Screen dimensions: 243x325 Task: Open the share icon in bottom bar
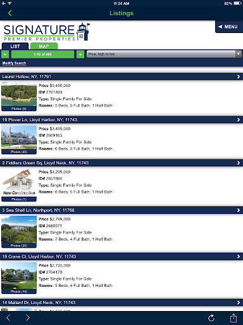pyautogui.click(x=234, y=317)
